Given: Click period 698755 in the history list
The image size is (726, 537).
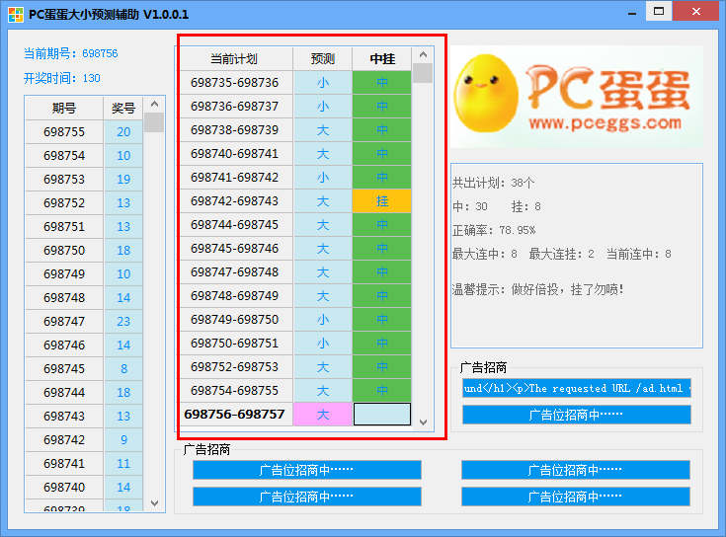Looking at the screenshot, I should click(x=64, y=132).
